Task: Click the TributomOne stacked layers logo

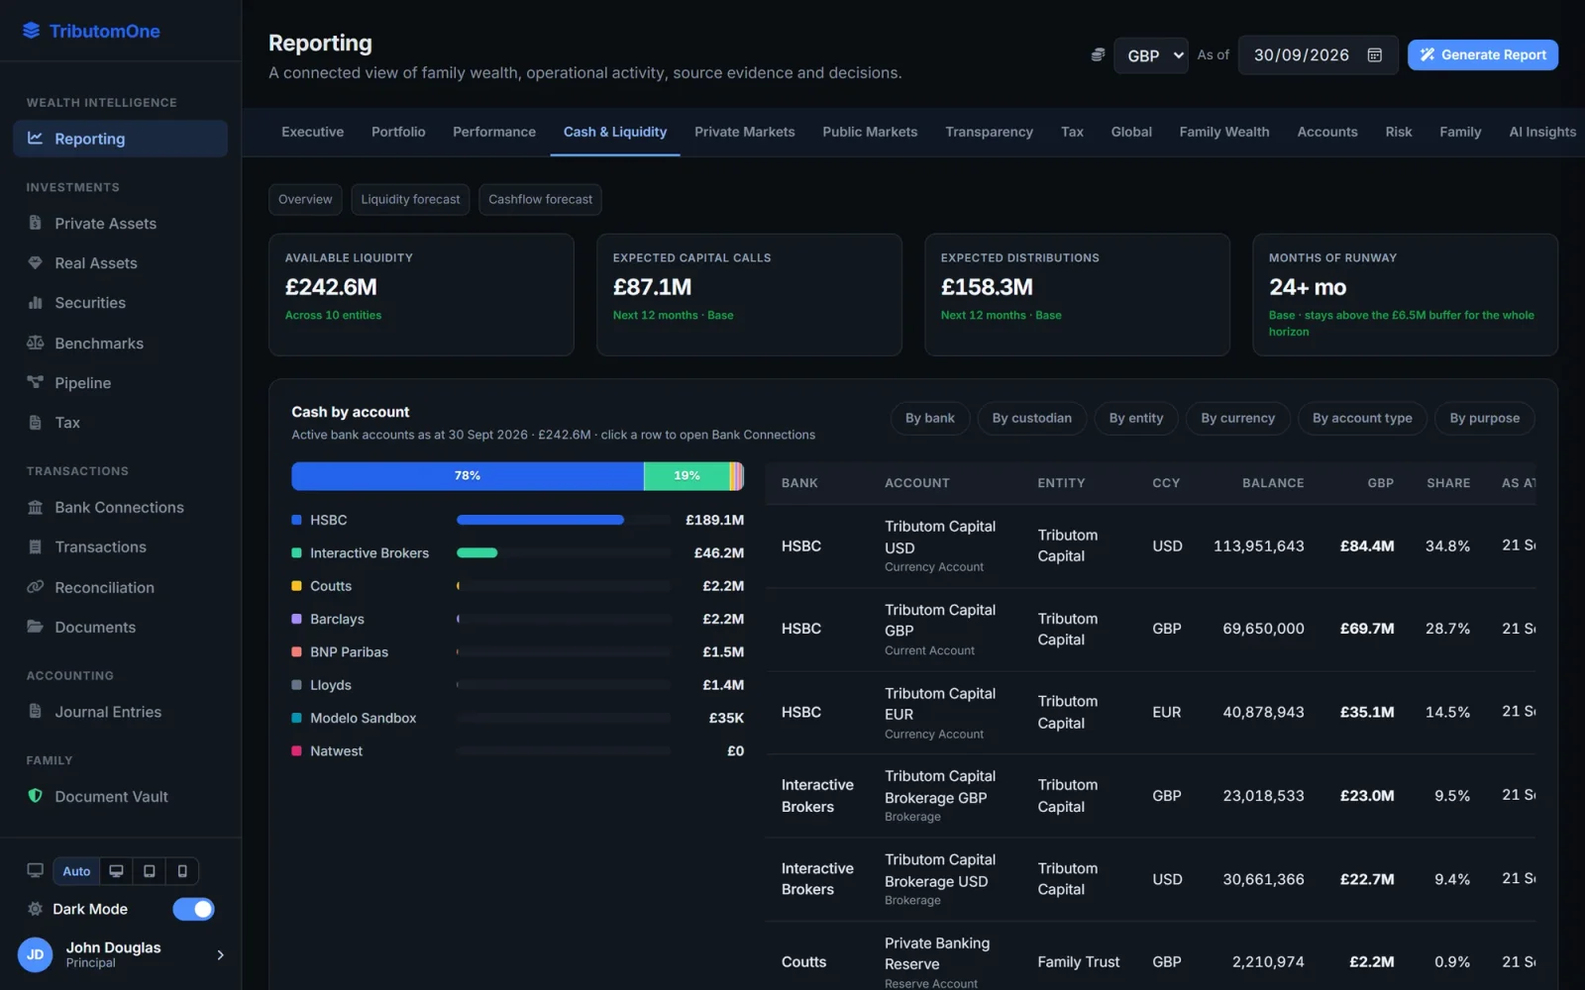Action: pyautogui.click(x=32, y=31)
